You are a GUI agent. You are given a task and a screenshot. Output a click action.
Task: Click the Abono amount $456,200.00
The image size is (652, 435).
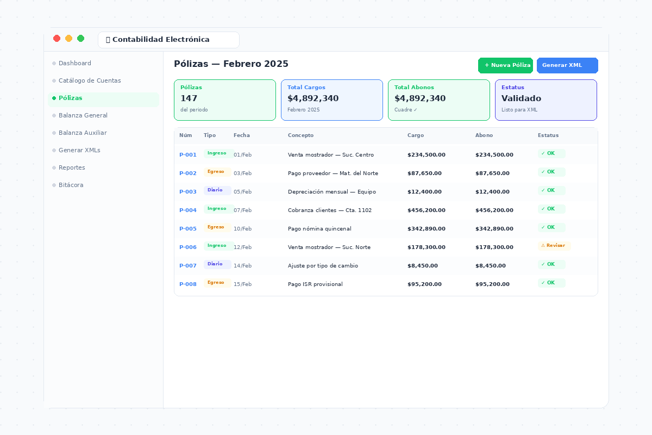pos(494,210)
